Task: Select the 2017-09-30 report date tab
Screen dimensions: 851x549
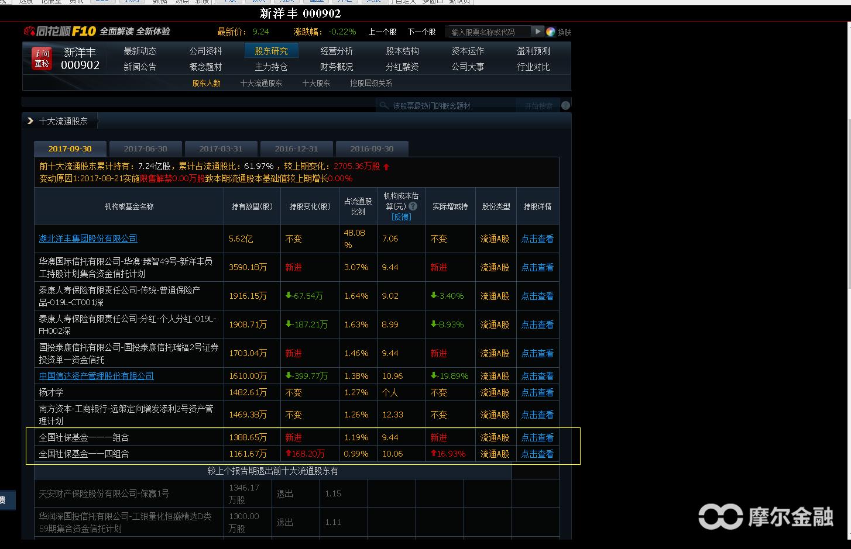Action: pos(70,149)
